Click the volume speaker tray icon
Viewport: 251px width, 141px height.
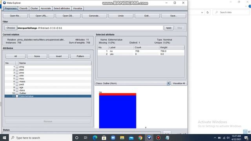(228, 138)
